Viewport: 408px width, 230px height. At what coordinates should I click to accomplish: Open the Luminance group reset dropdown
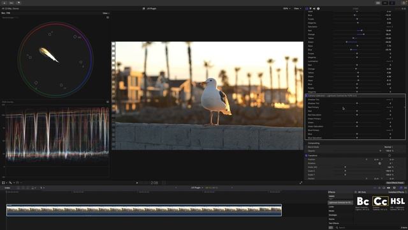point(390,61)
